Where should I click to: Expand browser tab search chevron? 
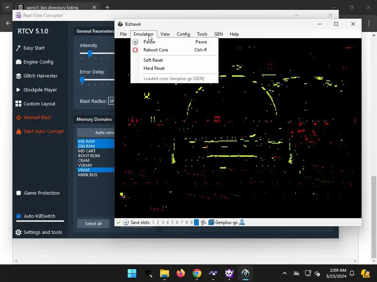tap(7, 7)
